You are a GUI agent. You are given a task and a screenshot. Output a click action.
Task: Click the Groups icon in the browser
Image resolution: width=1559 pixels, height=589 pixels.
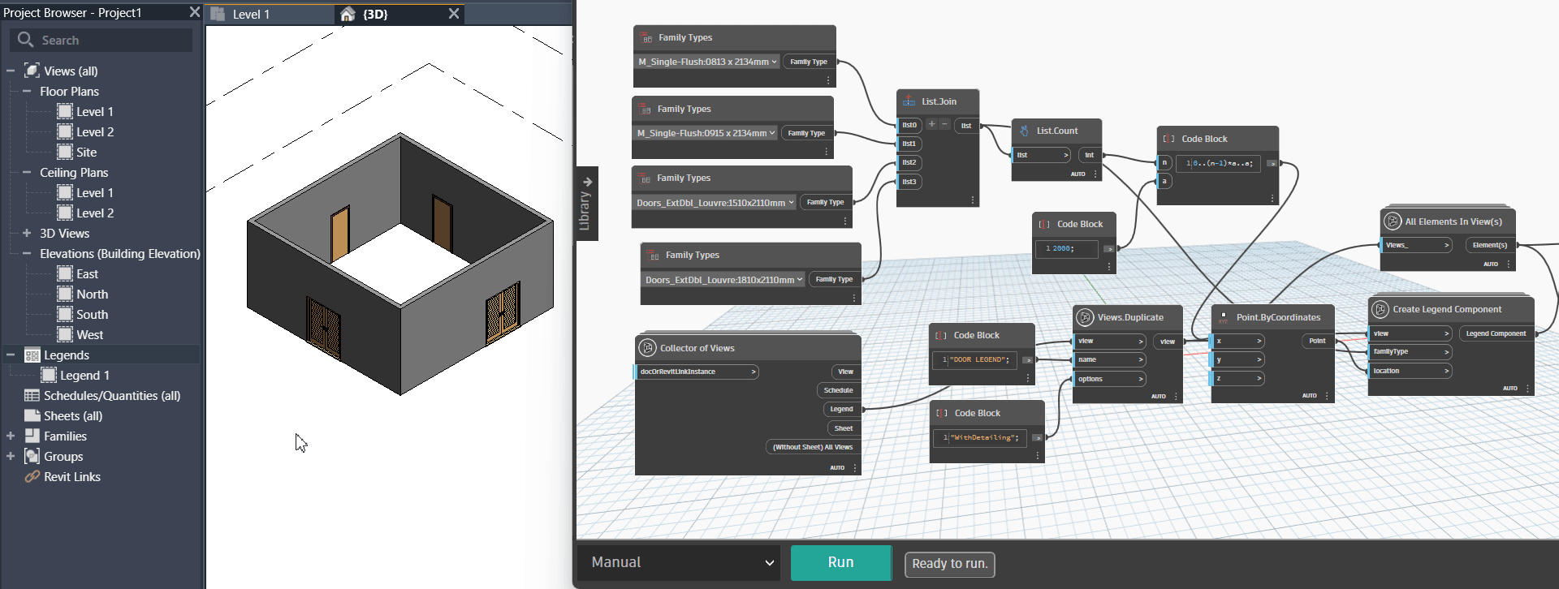(32, 456)
